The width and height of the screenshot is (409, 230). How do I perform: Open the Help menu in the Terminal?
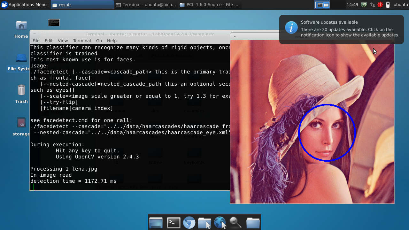(x=112, y=41)
